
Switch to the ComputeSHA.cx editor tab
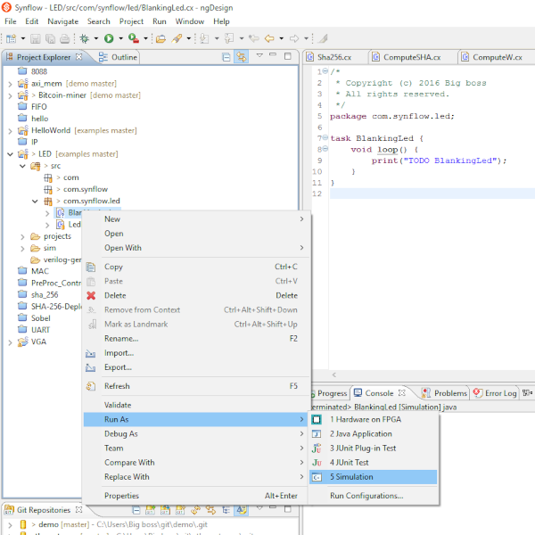coord(410,57)
